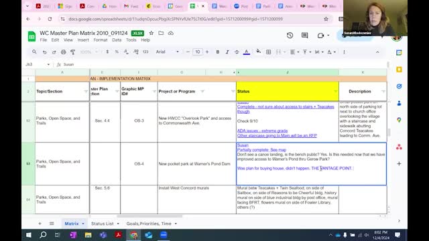Open version history clock icon
429x241 pixels.
(x=290, y=35)
